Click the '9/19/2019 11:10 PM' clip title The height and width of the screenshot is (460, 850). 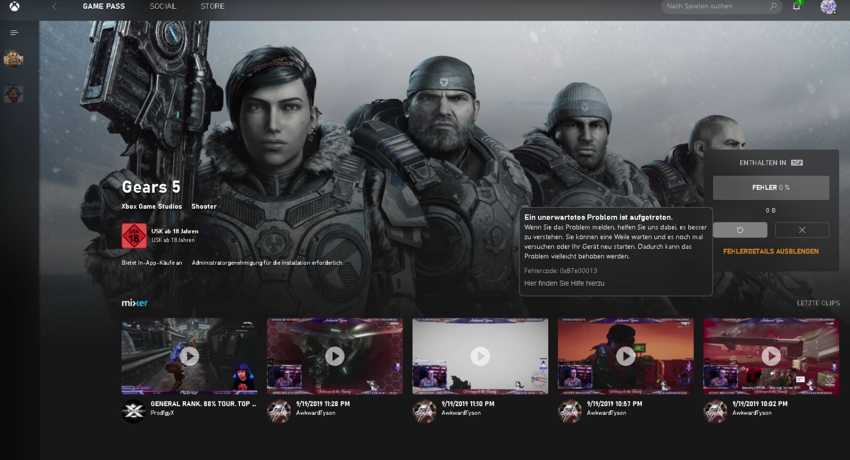coord(468,404)
